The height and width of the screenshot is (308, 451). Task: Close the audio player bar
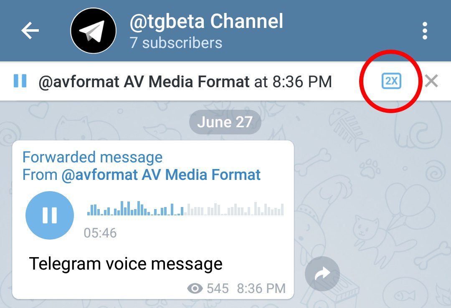[x=431, y=81]
